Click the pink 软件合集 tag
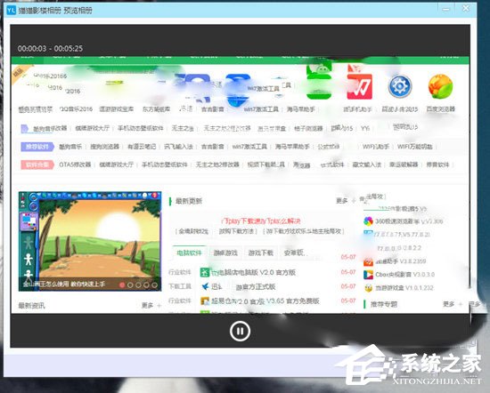 (37, 164)
